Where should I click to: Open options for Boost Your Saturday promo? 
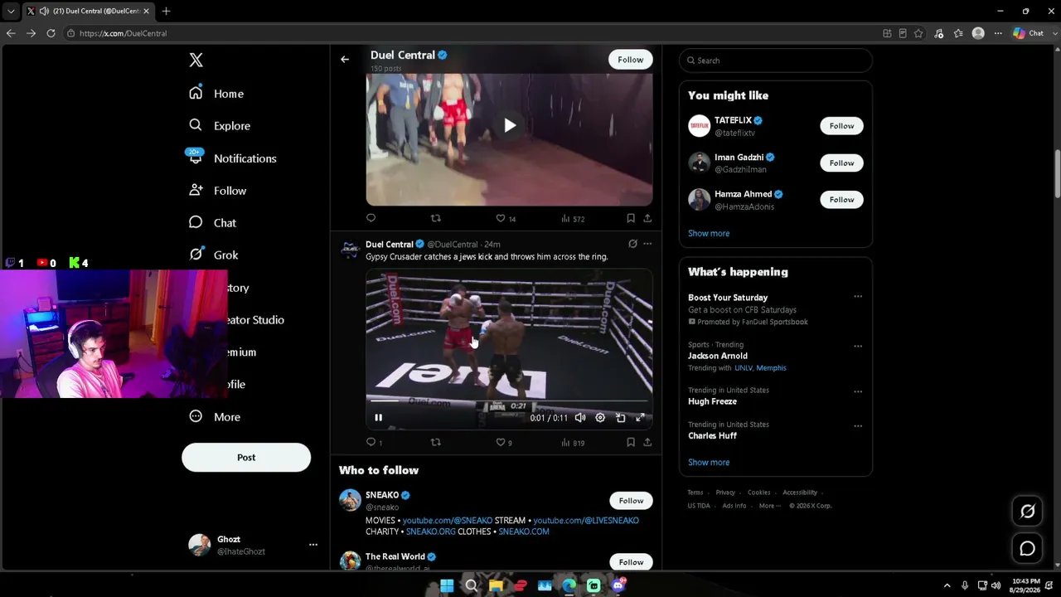coord(858,297)
